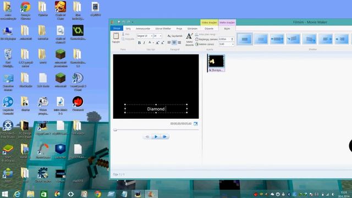Image resolution: width=352 pixels, height=198 pixels.
Task: Click the Movie Maker taskbar button
Action: point(151,194)
